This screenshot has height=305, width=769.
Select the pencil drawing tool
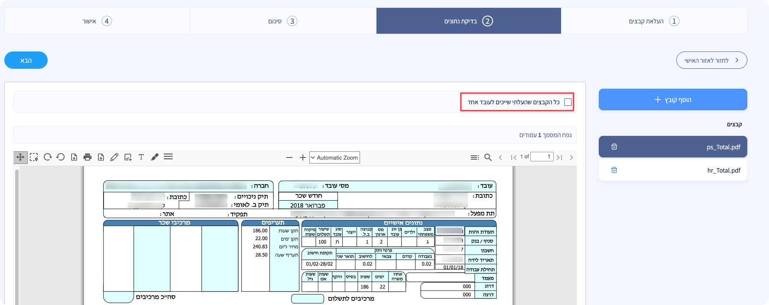tap(114, 157)
